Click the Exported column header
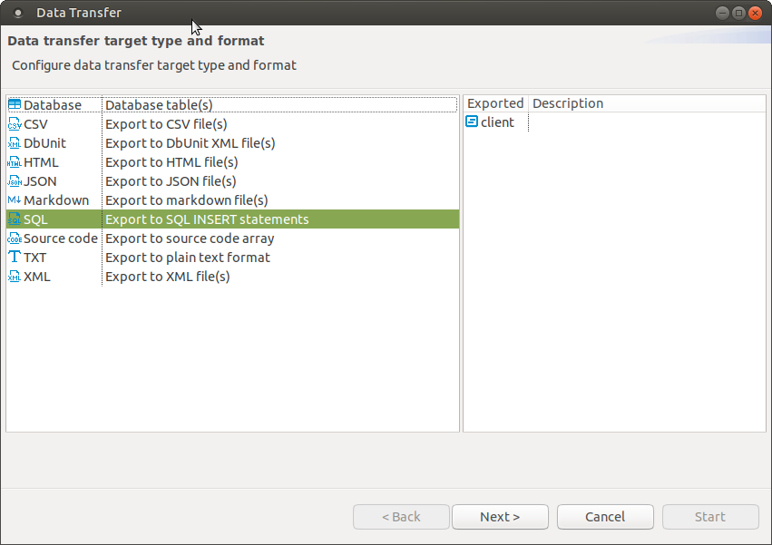The width and height of the screenshot is (772, 545). tap(495, 103)
